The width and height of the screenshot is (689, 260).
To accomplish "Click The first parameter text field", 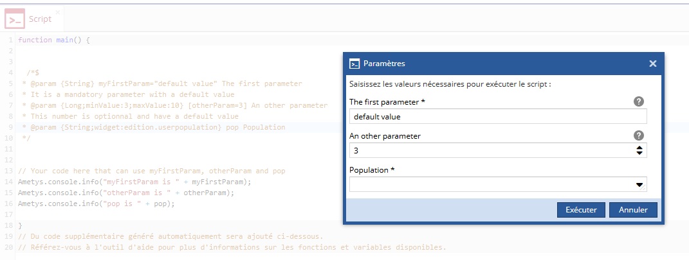I will (498, 117).
